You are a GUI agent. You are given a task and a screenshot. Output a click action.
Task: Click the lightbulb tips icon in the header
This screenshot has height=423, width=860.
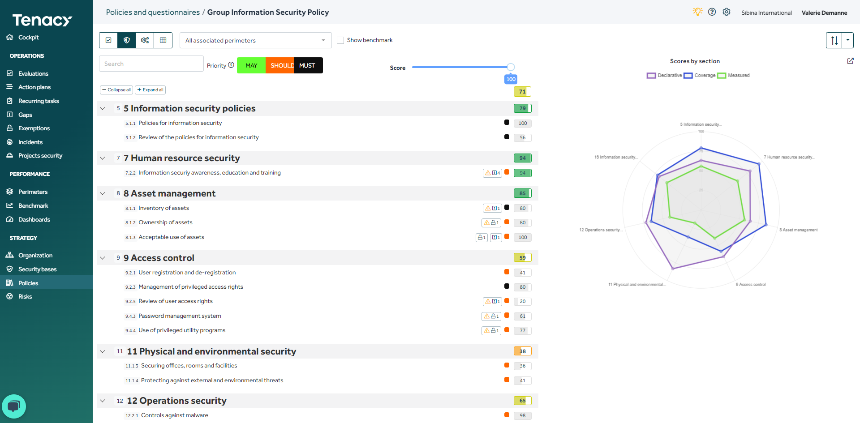coord(697,12)
